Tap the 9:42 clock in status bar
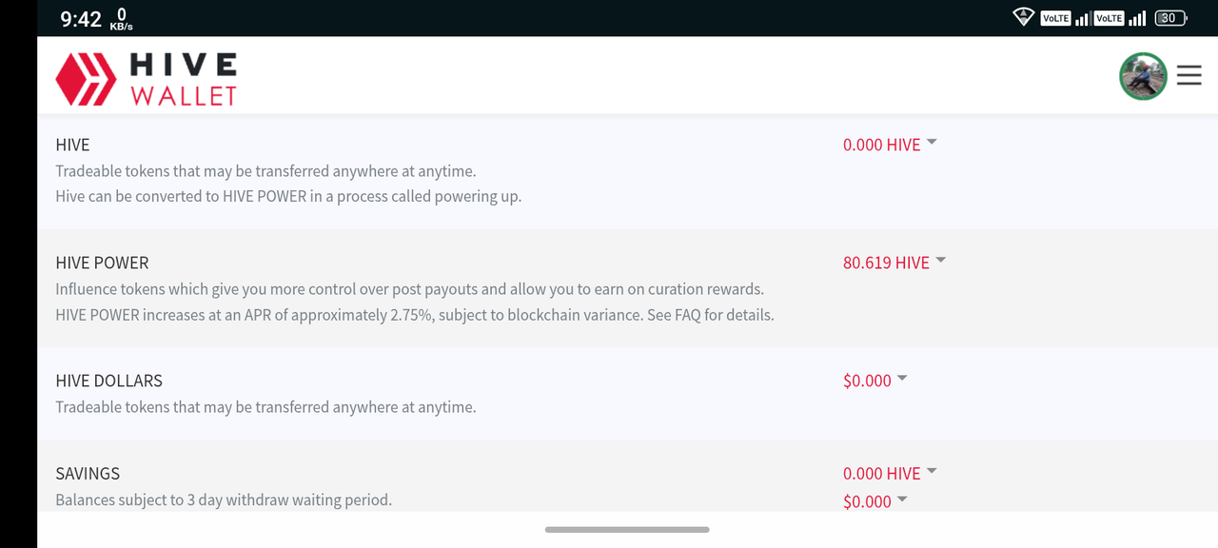This screenshot has height=548, width=1218. click(x=81, y=19)
